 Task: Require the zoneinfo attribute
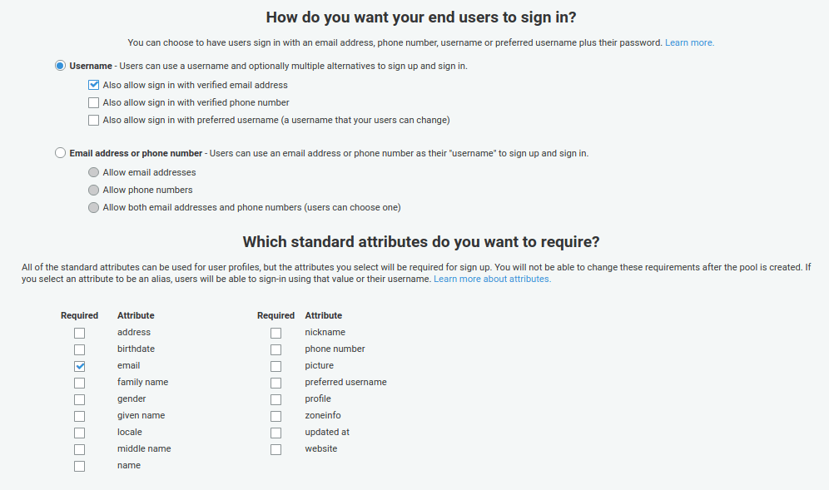tap(276, 416)
